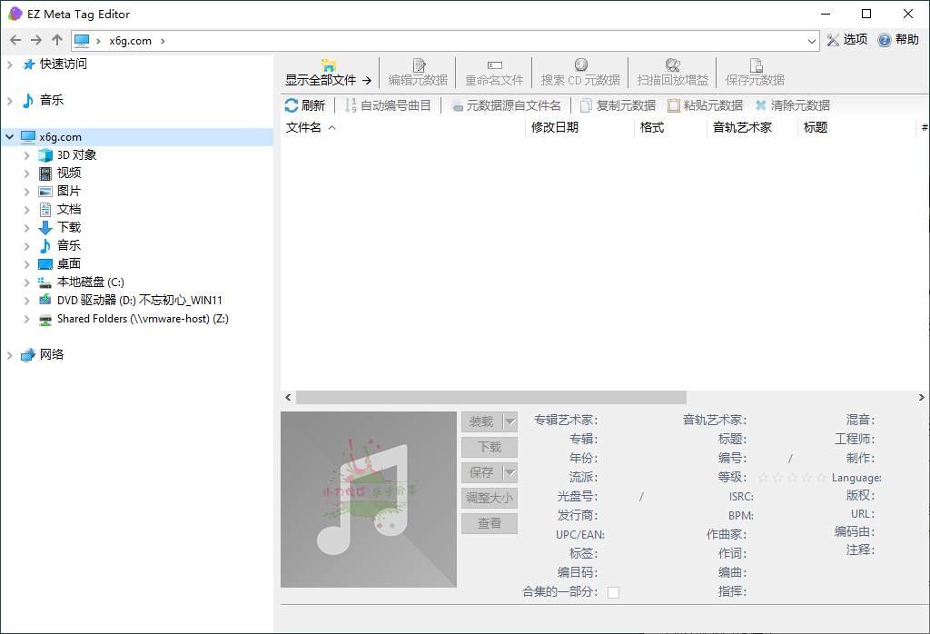Navigate back with the left arrow

pos(15,40)
